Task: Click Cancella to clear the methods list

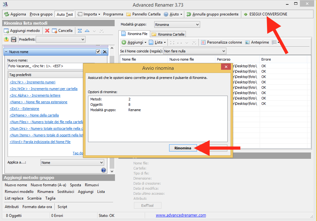Action: click(62, 31)
